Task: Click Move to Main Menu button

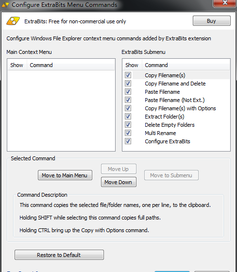Action: coord(65,175)
